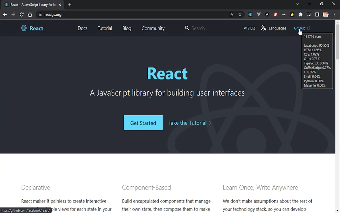Open the tab search dropdown arrow

click(297, 4)
